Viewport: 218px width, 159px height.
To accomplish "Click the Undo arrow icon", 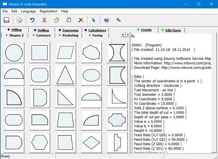I will point(32,20).
